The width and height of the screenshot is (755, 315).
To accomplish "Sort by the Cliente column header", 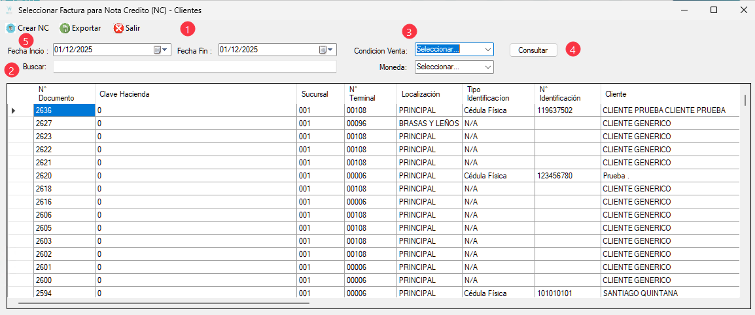I will 670,94.
